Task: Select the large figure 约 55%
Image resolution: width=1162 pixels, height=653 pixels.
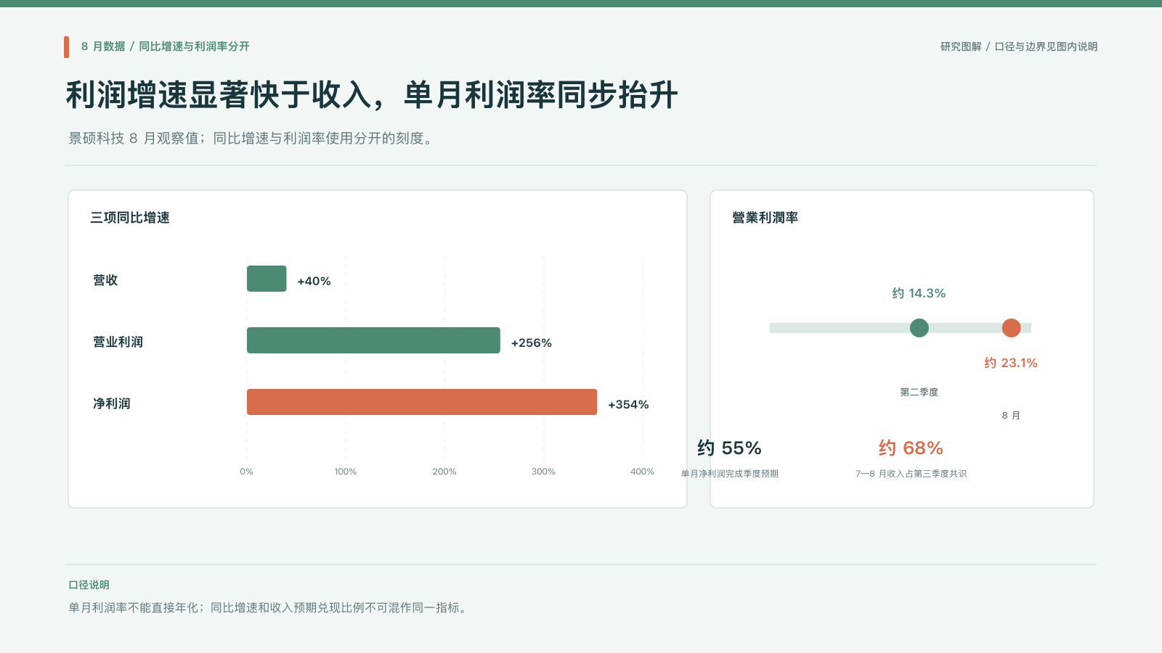Action: click(729, 448)
